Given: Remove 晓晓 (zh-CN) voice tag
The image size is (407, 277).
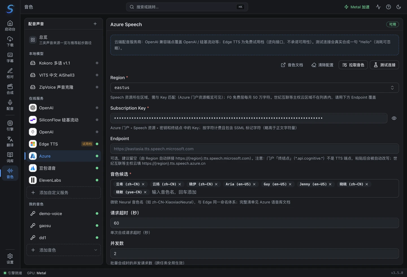Looking at the screenshot, I should click(367, 184).
